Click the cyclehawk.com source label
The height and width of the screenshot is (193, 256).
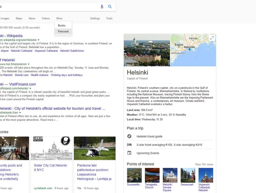(x=43, y=188)
